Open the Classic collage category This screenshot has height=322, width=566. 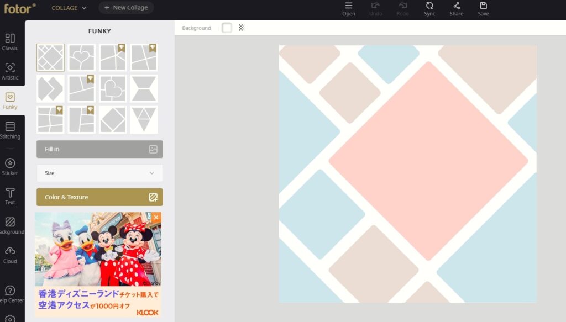click(x=10, y=42)
